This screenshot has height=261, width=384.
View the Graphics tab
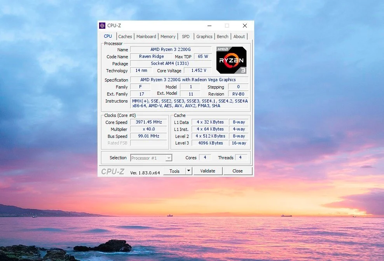204,37
